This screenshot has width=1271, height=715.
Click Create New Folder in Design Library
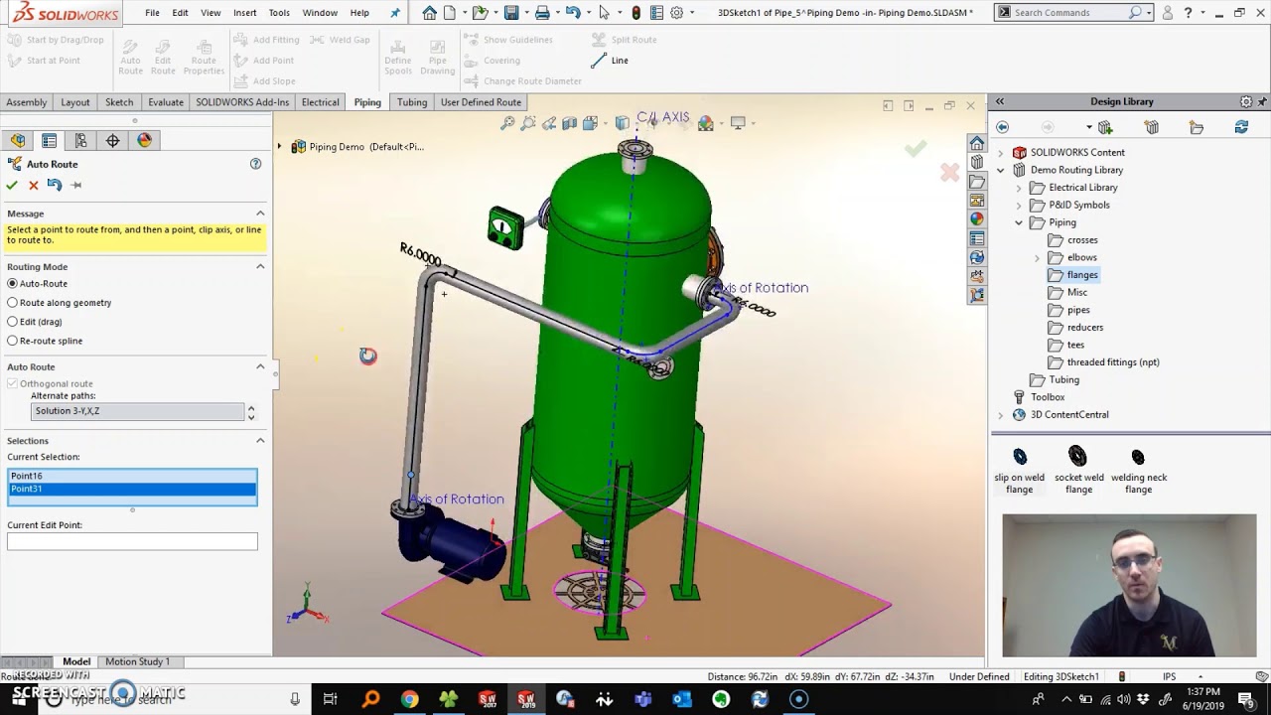click(1197, 127)
